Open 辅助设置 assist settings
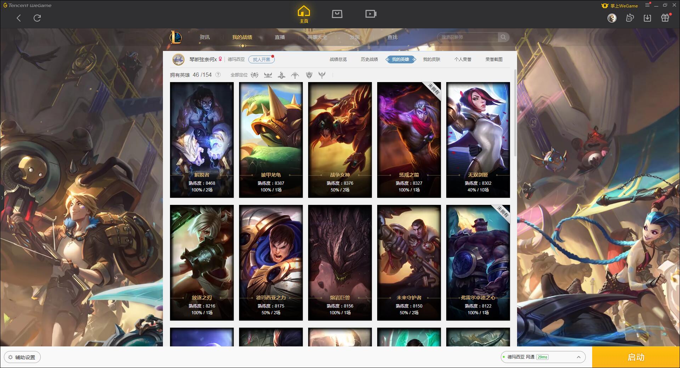Screen dimensions: 680x368 [x=22, y=357]
